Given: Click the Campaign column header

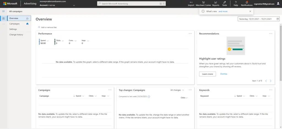Looking at the screenshot, I should pos(44,96).
